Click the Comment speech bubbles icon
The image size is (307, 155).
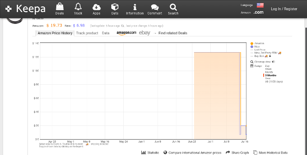click(155, 7)
